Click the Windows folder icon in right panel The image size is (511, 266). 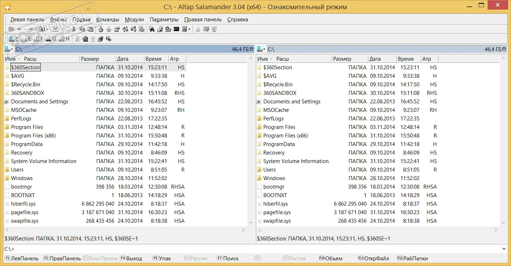click(x=259, y=178)
